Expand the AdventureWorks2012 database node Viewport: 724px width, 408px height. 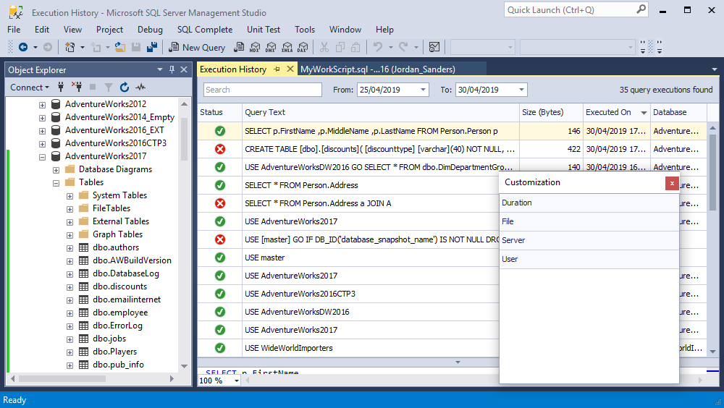click(42, 105)
